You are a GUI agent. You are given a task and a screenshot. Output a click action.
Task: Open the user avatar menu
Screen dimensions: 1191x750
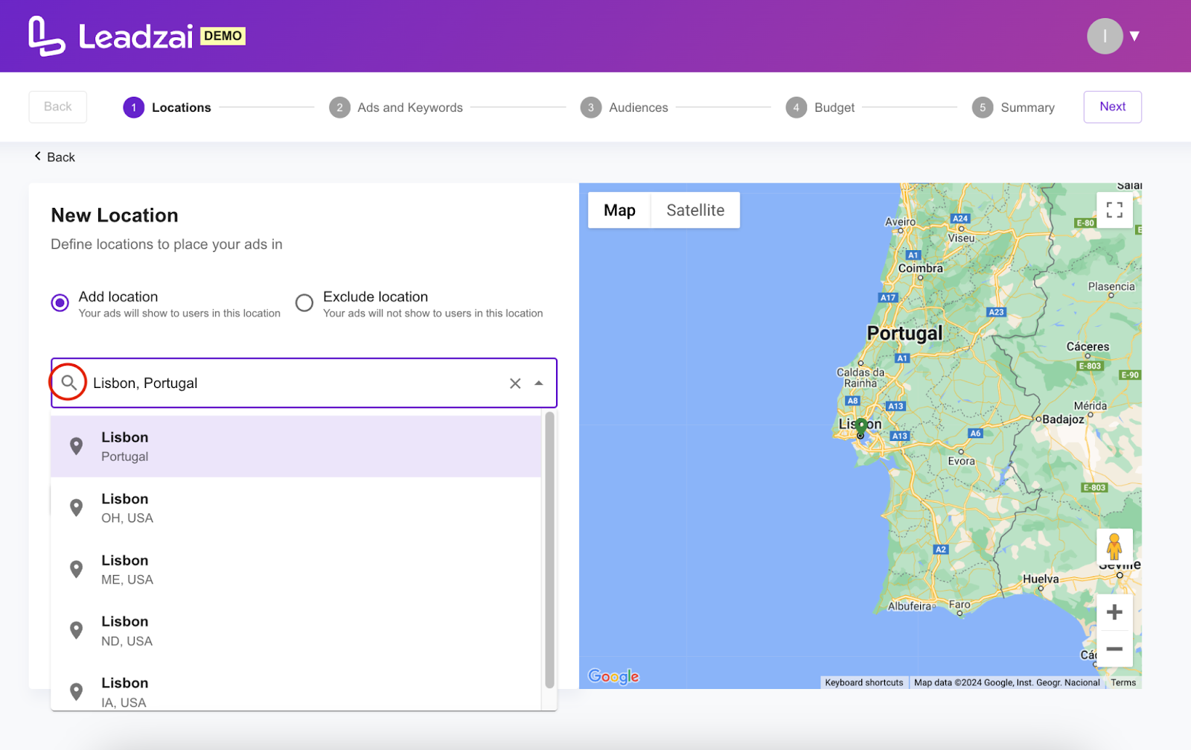pyautogui.click(x=1105, y=36)
